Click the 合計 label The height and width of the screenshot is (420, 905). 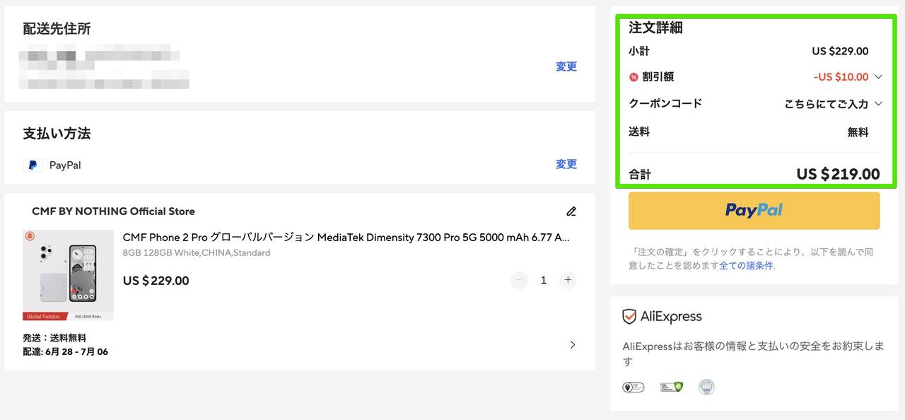click(x=640, y=174)
